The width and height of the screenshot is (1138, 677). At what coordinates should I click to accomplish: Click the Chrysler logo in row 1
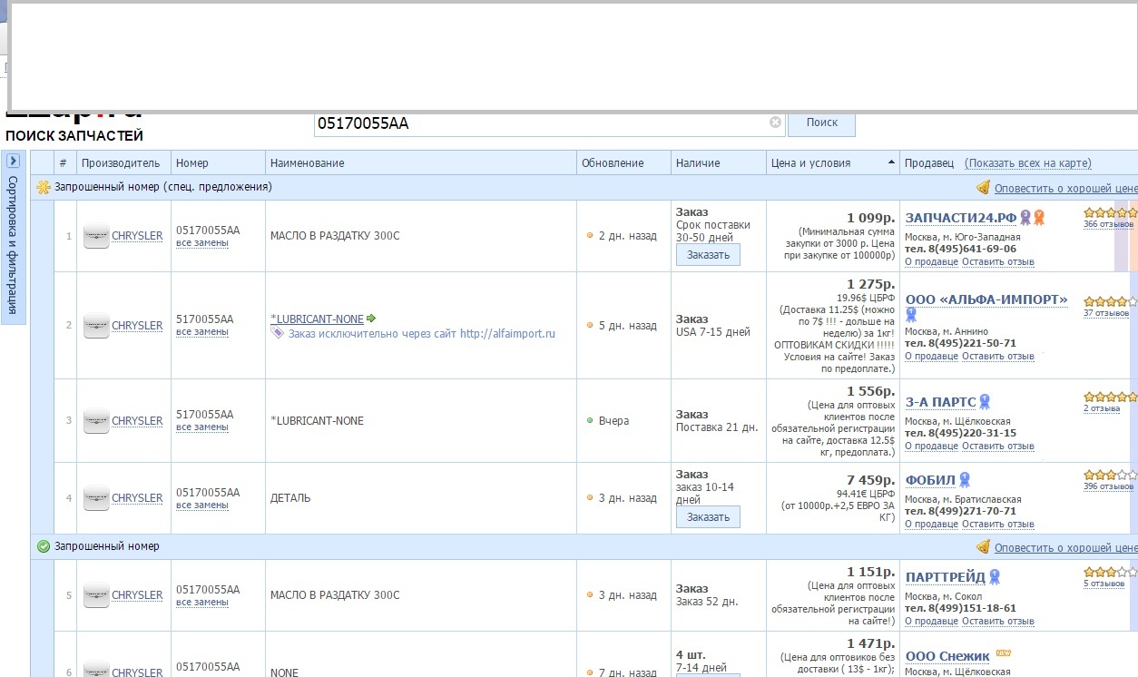pyautogui.click(x=95, y=236)
